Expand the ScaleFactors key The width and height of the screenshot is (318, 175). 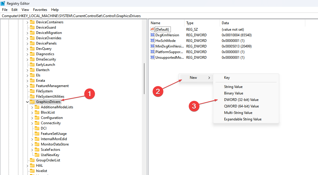coord(32,150)
